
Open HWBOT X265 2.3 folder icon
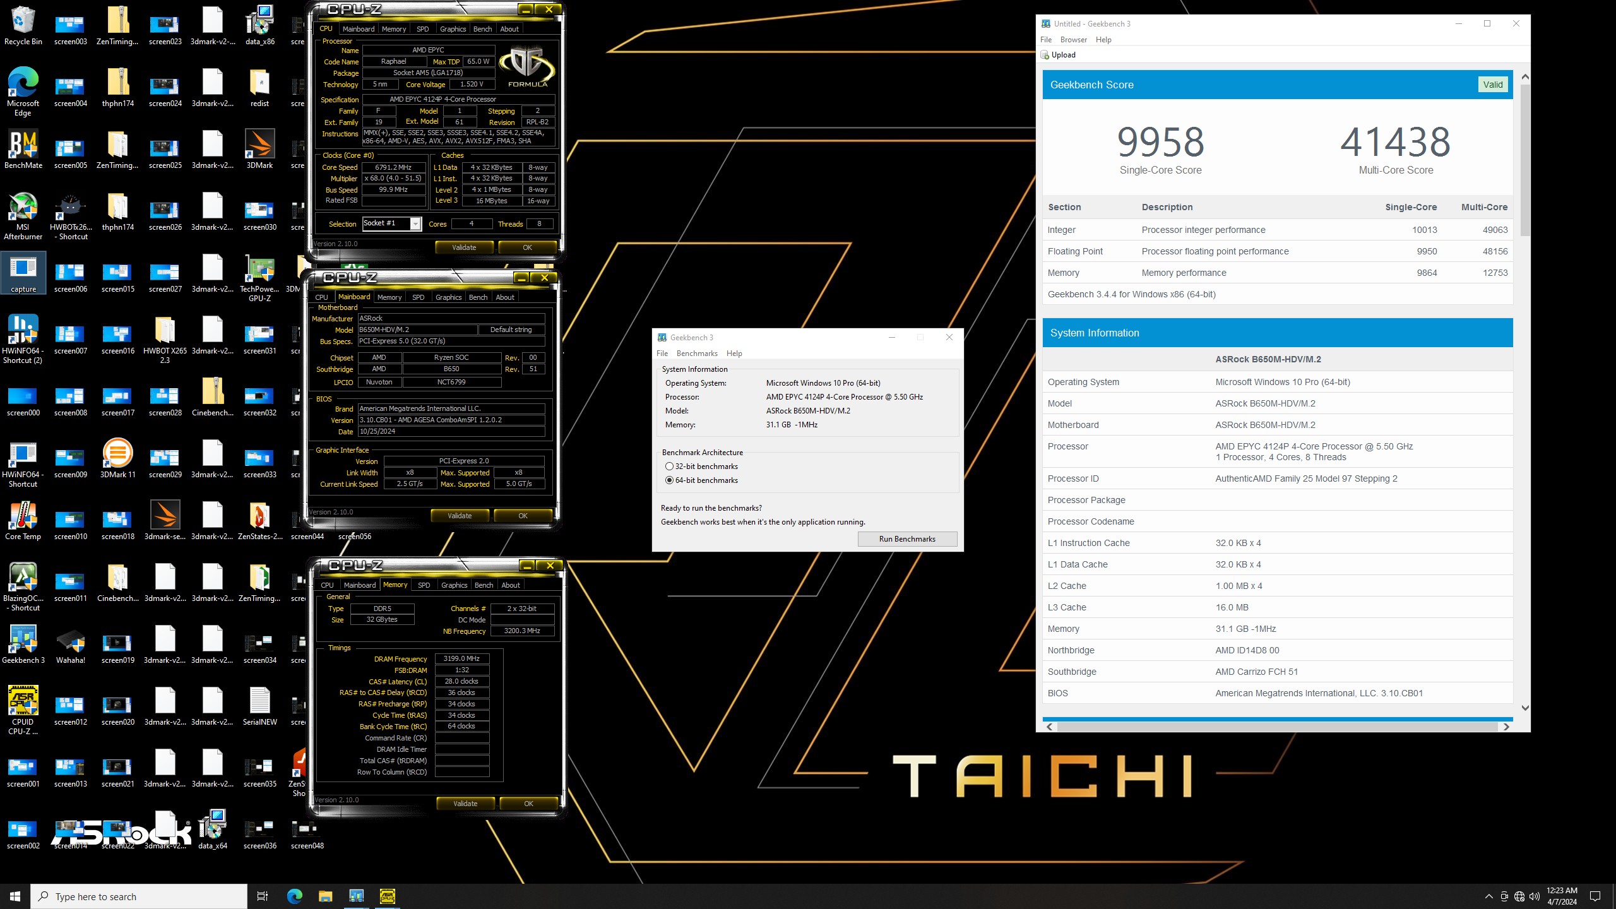165,339
